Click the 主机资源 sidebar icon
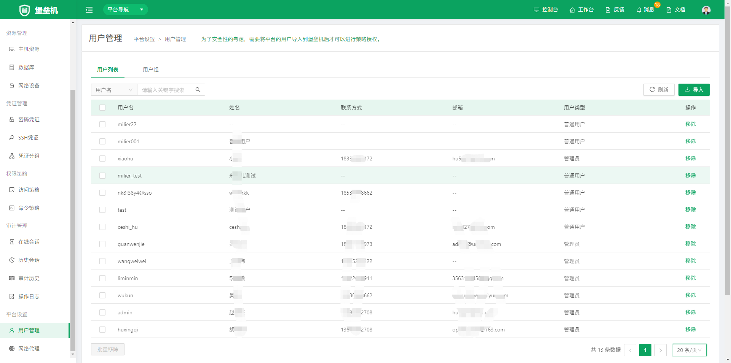 [12, 49]
